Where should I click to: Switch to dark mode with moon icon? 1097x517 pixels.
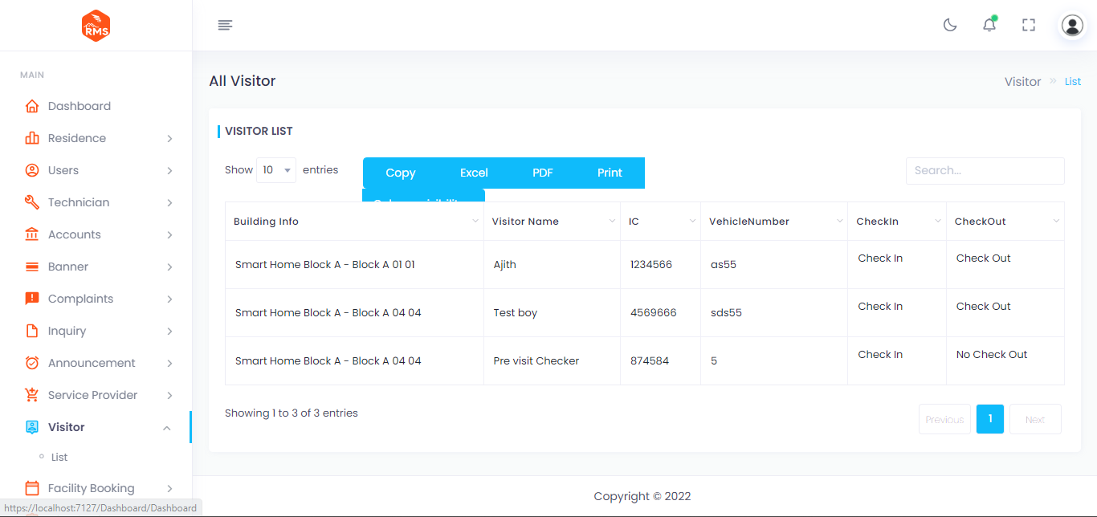950,25
